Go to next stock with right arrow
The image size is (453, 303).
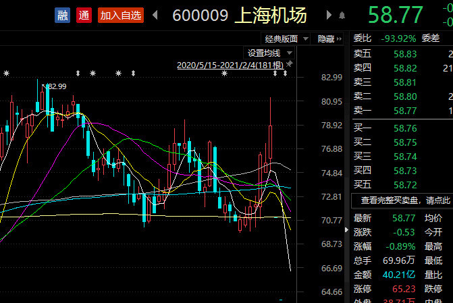pos(329,15)
